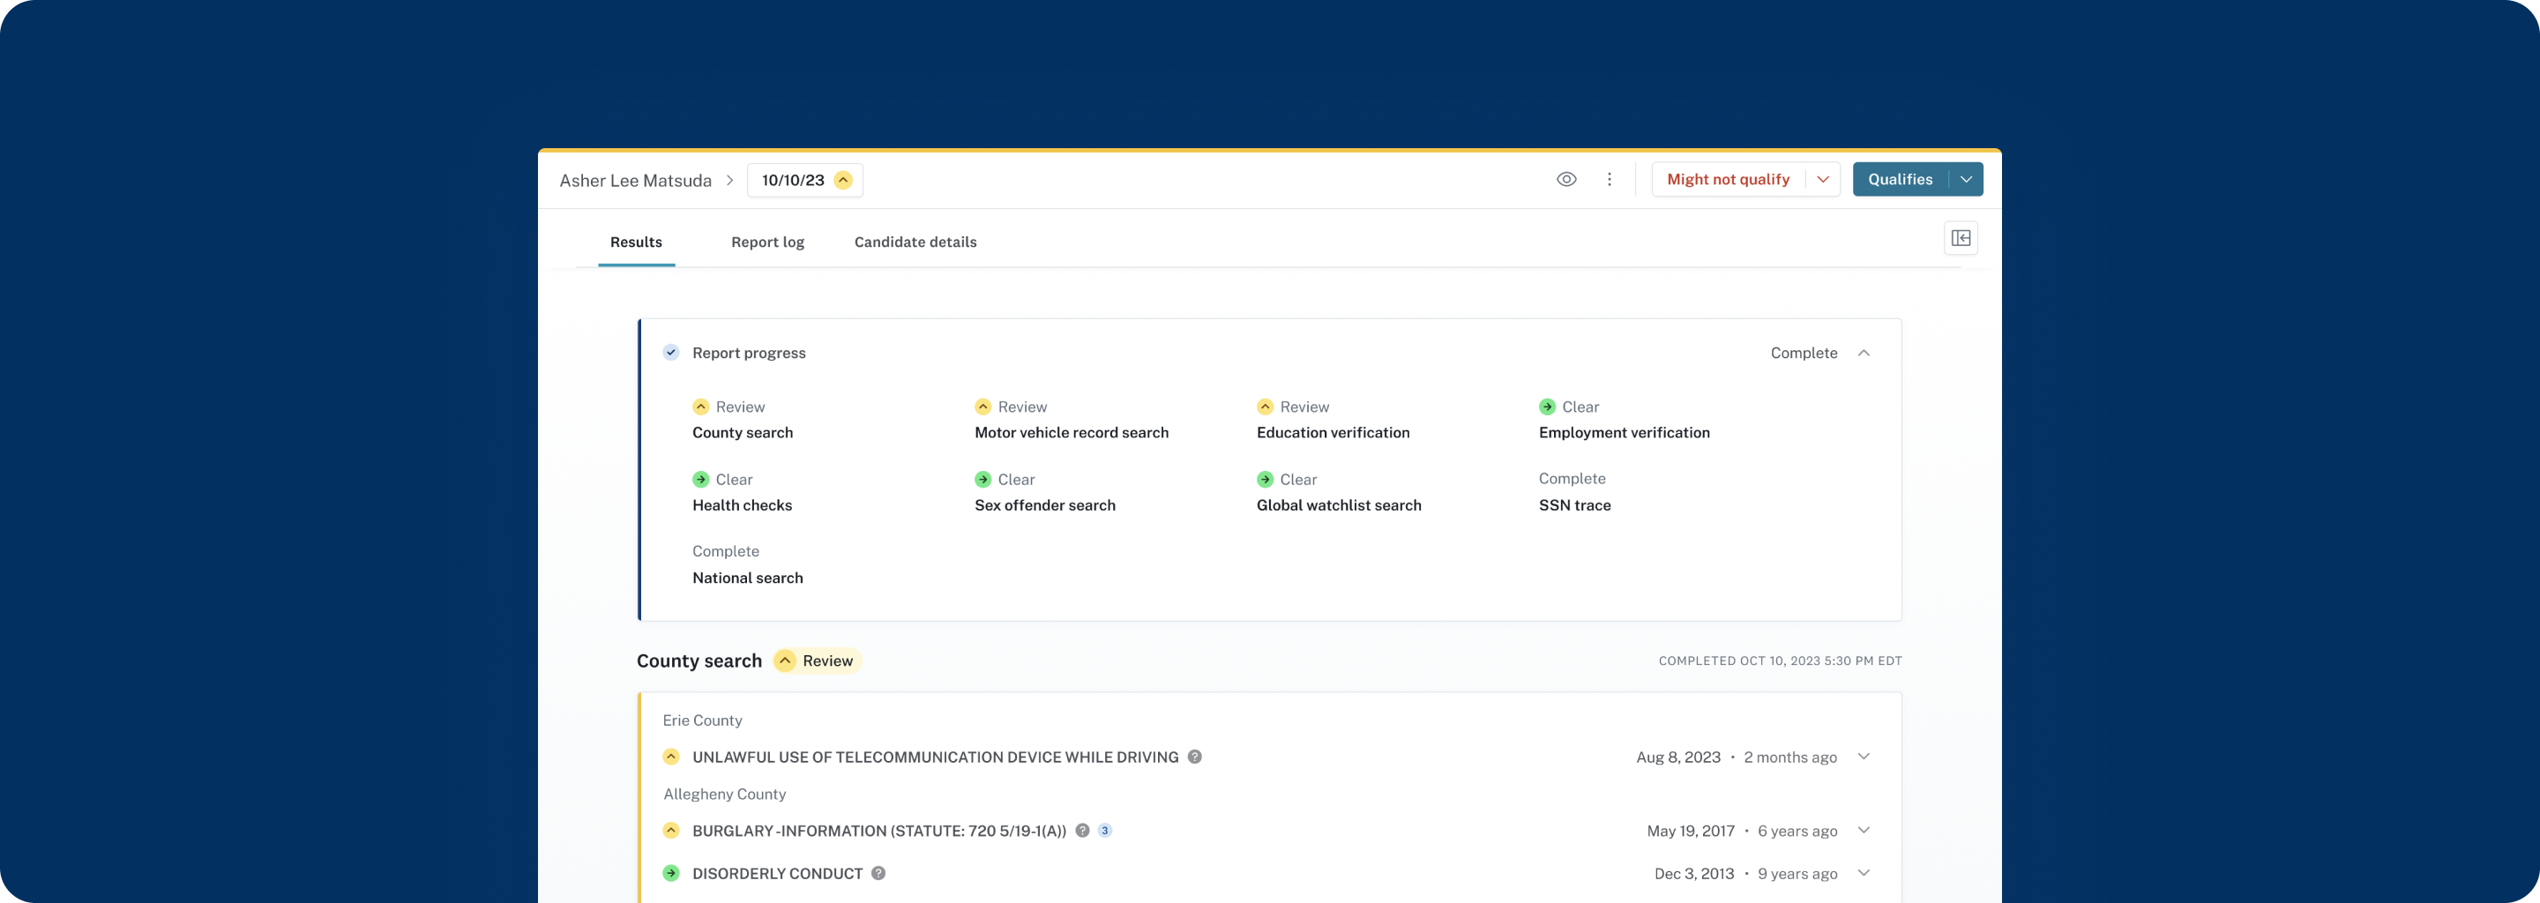
Task: Click the Qualifies button
Action: (1899, 178)
